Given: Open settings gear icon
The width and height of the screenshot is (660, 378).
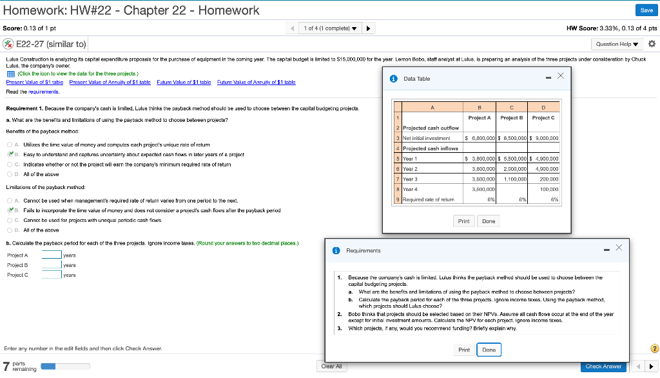Looking at the screenshot, I should [x=652, y=44].
